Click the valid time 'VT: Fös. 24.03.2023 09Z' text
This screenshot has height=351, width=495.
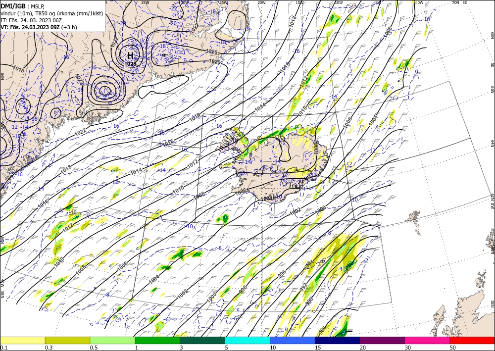tap(30, 27)
